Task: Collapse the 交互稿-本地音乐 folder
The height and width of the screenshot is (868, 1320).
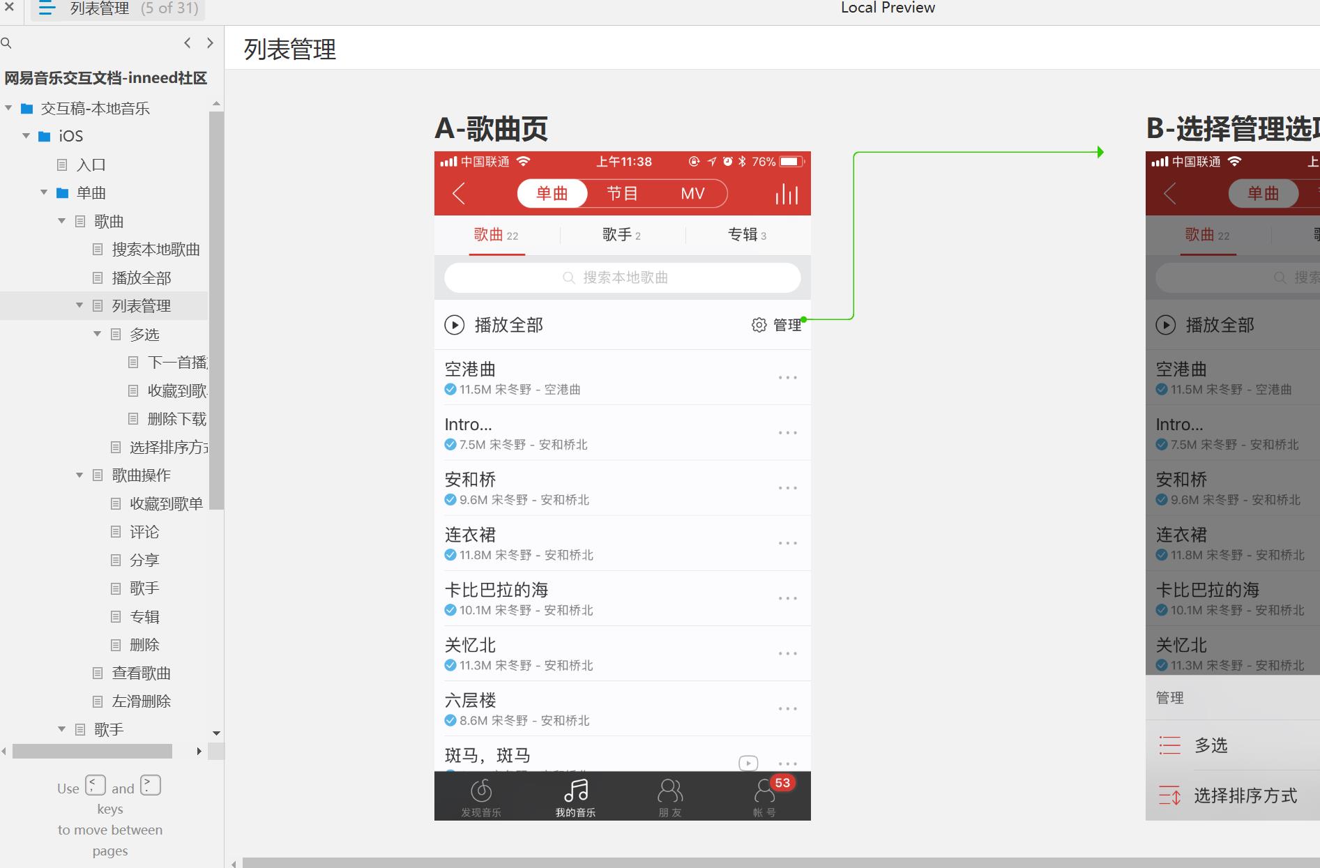Action: (x=8, y=108)
